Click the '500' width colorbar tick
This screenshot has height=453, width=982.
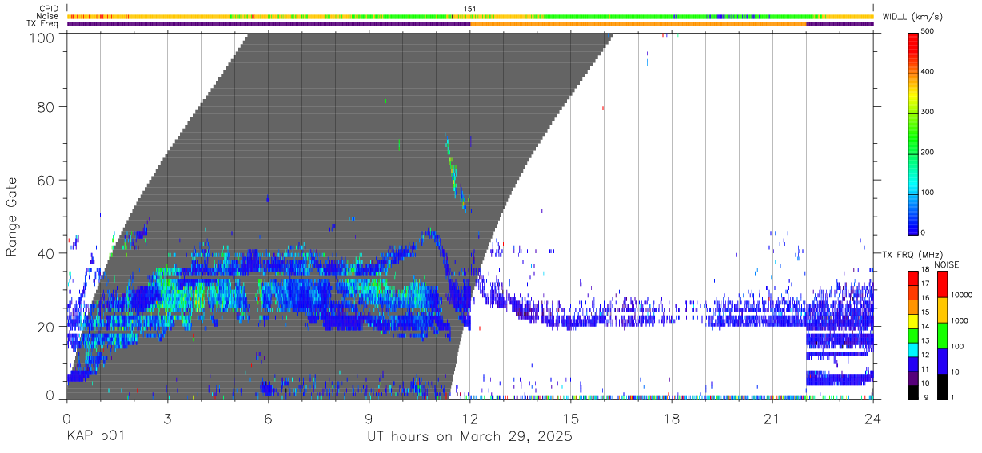tap(929, 32)
